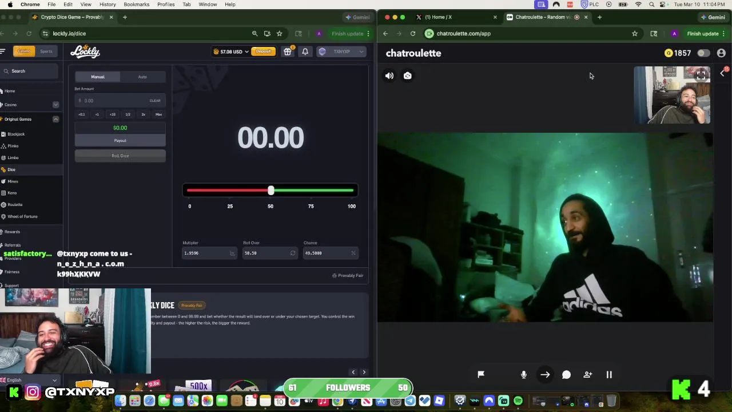Open Limbo game in sidebar
732x412 pixels.
[13, 158]
